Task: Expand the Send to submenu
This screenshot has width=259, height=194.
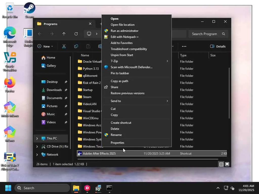Action: point(137,101)
